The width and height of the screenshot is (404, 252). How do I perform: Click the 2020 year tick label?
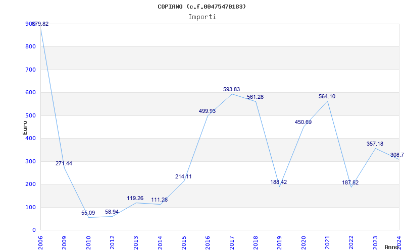pyautogui.click(x=304, y=243)
